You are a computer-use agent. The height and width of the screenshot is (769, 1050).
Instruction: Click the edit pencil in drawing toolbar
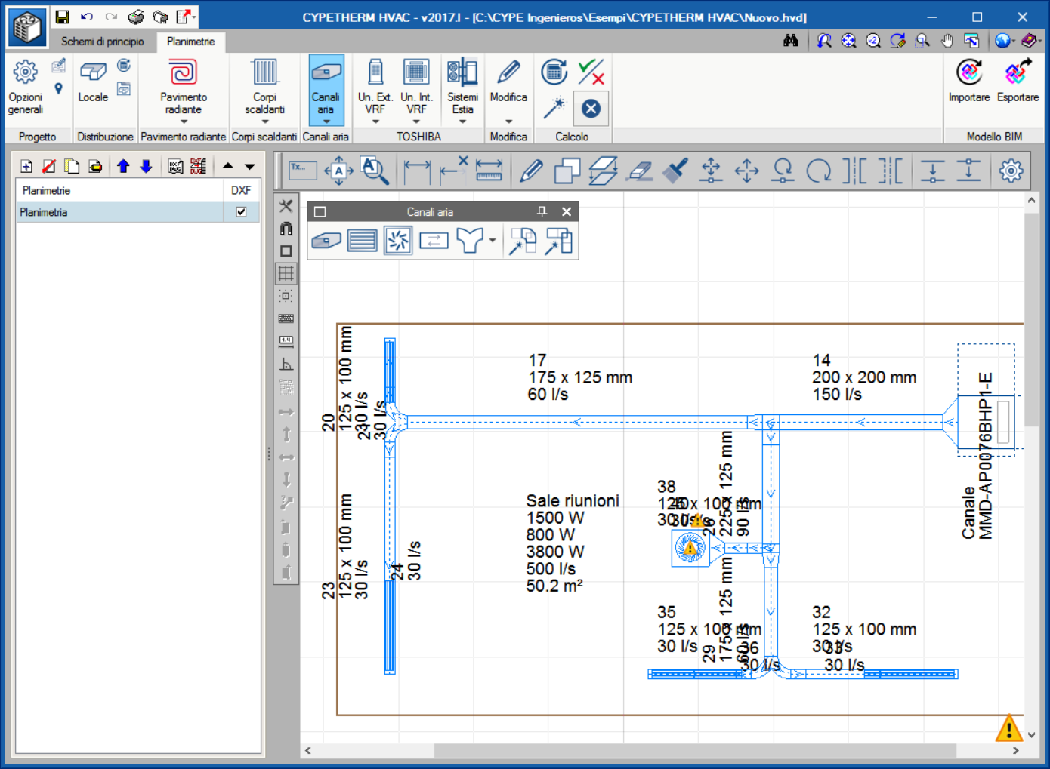point(532,171)
